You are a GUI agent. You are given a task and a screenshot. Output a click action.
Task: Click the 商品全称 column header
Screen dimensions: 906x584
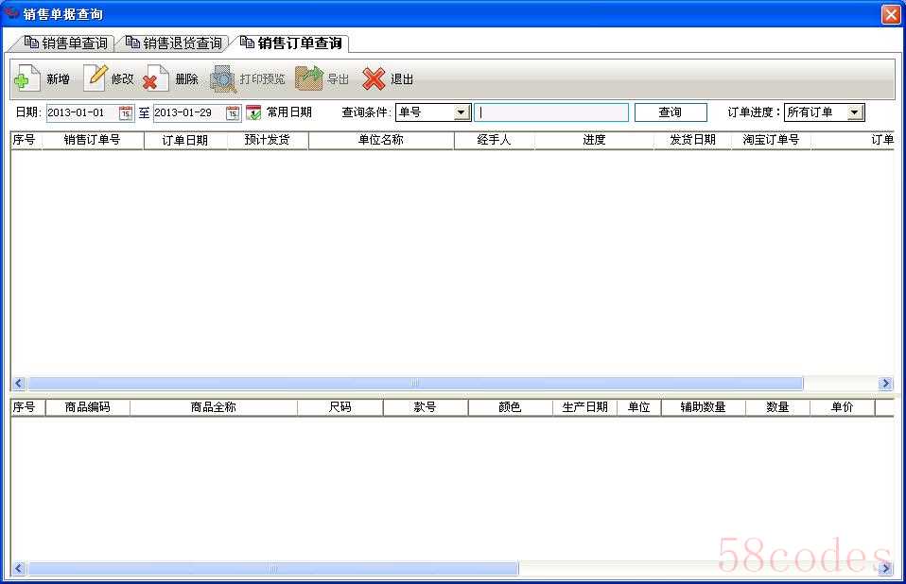pos(213,407)
